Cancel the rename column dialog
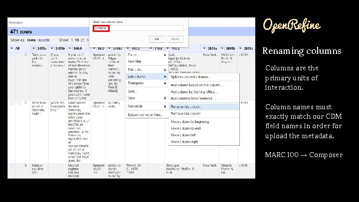Screen dimensions: 359x202 [175, 39]
